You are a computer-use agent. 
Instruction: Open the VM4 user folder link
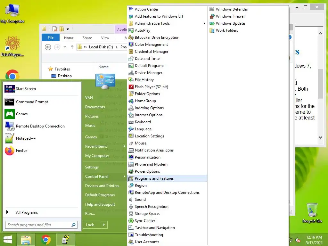click(89, 97)
